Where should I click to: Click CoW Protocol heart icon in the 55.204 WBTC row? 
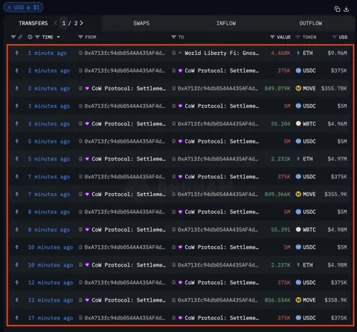[87, 124]
